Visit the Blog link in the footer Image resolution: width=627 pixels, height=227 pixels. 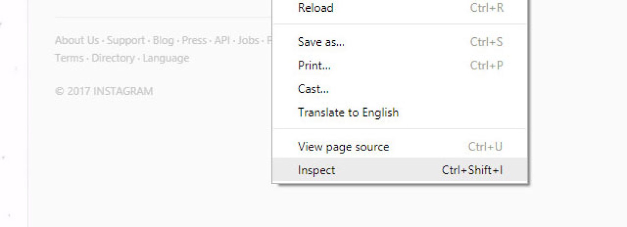pyautogui.click(x=163, y=41)
